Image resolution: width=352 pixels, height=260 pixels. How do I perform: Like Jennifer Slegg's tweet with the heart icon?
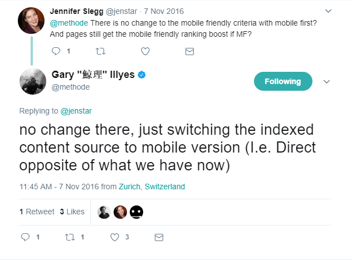tap(145, 51)
